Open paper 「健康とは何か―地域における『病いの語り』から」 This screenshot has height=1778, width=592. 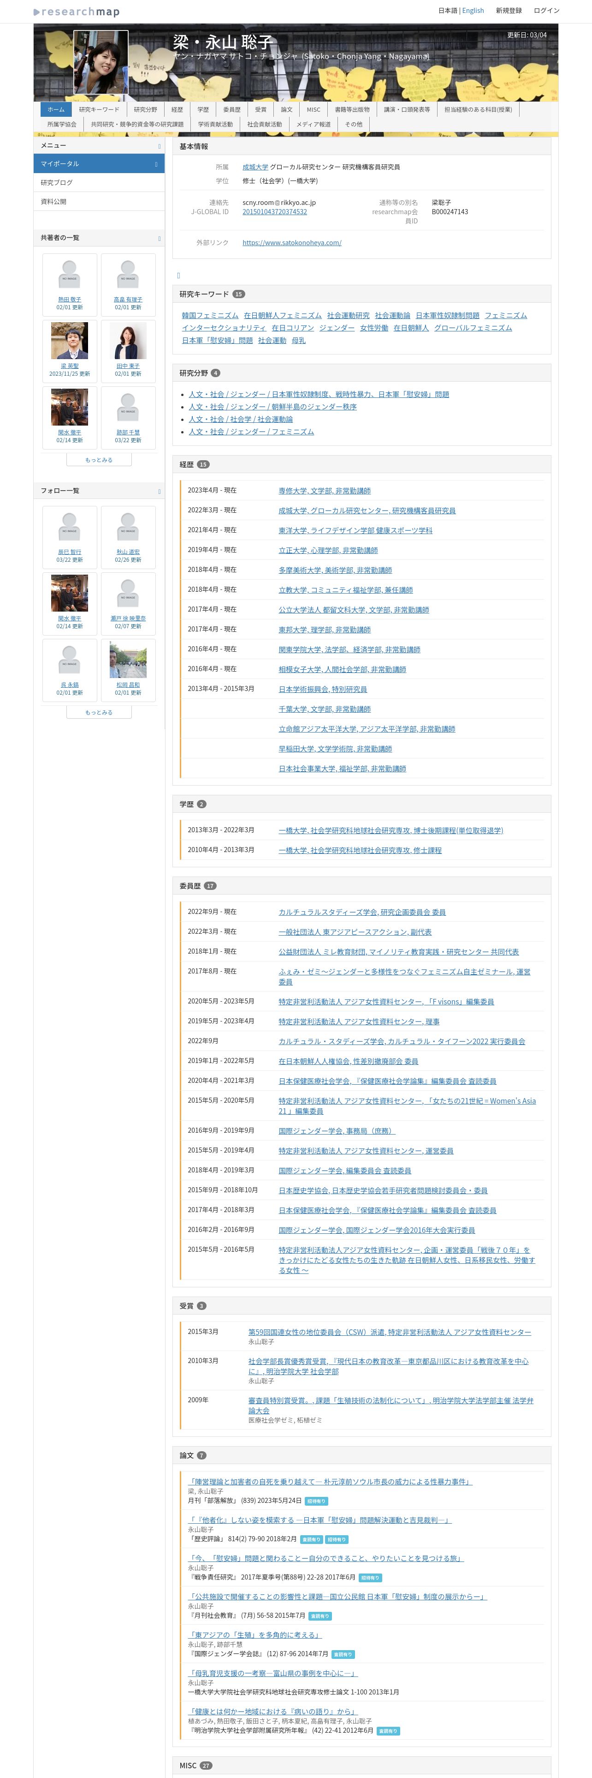[x=273, y=1711]
